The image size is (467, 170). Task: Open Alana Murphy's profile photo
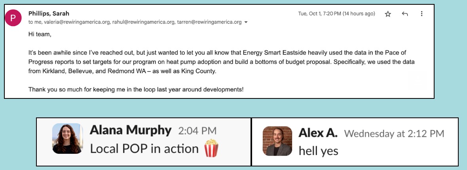pyautogui.click(x=67, y=139)
